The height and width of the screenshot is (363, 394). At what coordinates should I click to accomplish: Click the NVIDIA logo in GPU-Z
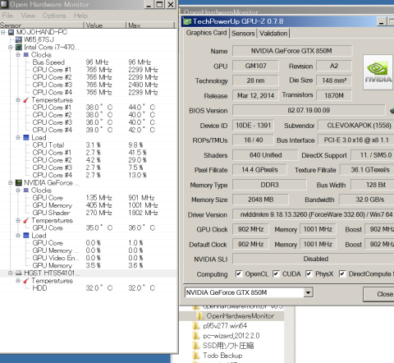[378, 72]
